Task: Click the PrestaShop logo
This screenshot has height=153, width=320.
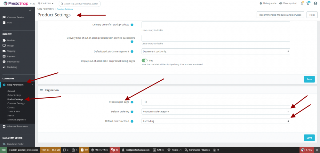Action: pyautogui.click(x=17, y=3)
